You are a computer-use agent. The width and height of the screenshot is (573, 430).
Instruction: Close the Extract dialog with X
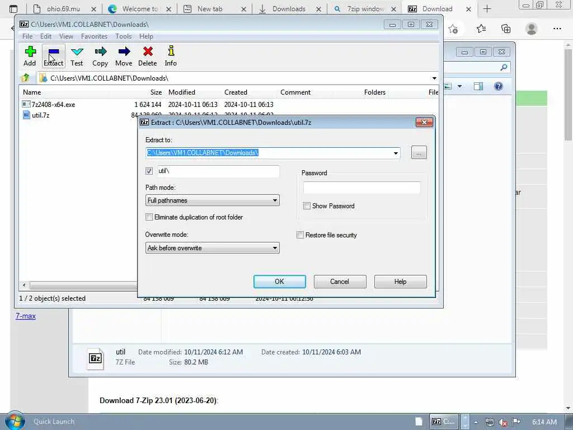click(424, 123)
